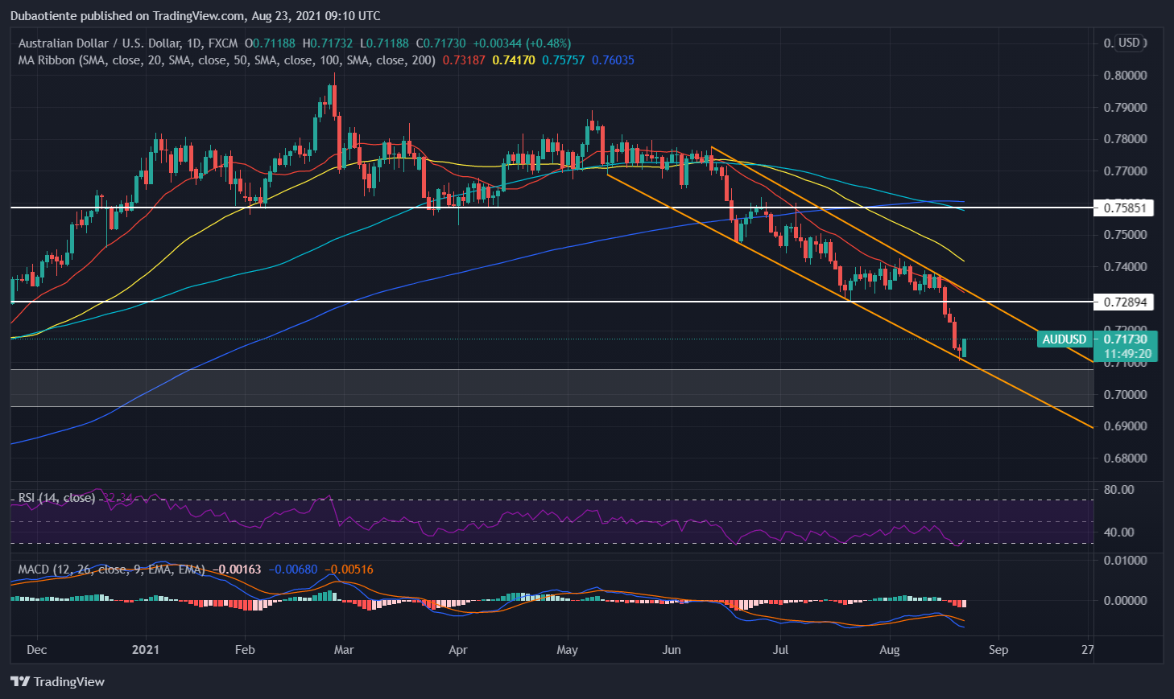Open the USD currency selector
Viewport: 1174px width, 699px height.
1130,43
